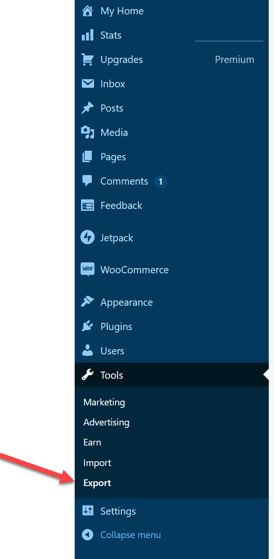The width and height of the screenshot is (274, 559).
Task: Click the My Home house icon
Action: [x=88, y=10]
